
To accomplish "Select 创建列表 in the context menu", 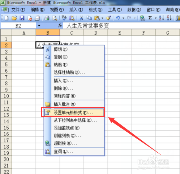I will pos(74,136).
